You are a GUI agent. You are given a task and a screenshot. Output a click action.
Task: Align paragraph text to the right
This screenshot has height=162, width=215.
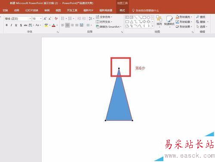coord(72,25)
